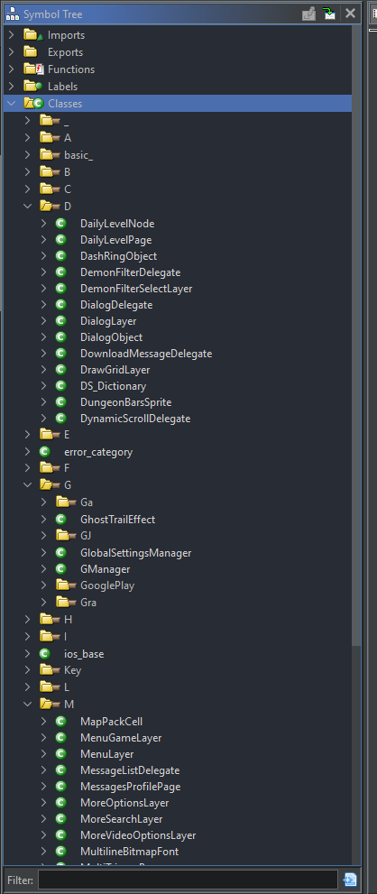The height and width of the screenshot is (894, 377).
Task: Click the MenuLayer class icon
Action: [x=61, y=754]
